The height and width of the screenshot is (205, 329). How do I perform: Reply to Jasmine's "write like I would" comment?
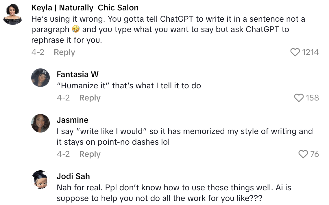90,154
